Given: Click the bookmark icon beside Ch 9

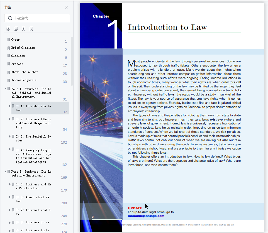Looking at the screenshot, I should [13, 230].
